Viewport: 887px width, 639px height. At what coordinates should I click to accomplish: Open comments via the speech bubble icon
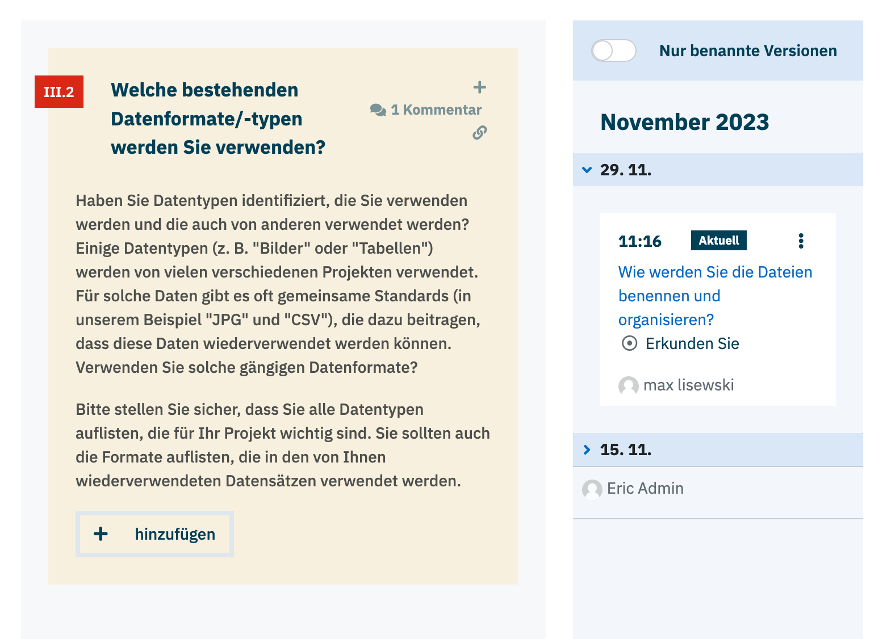coord(378,110)
